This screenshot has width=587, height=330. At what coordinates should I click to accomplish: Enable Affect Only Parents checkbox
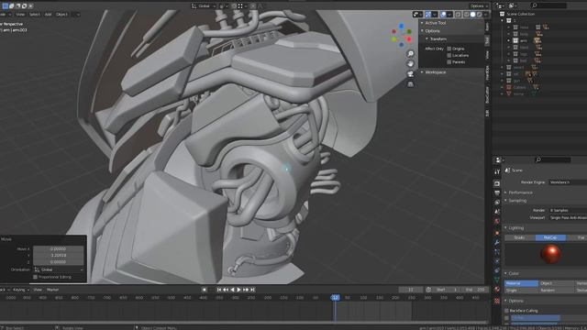[x=449, y=62]
